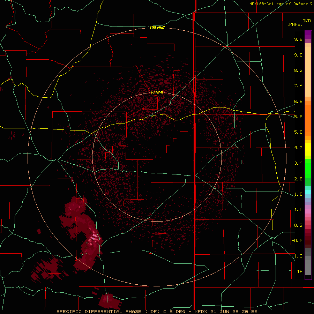Pick the orange band of the color scale
Screen dimensions: 314x314
pyautogui.click(x=308, y=120)
